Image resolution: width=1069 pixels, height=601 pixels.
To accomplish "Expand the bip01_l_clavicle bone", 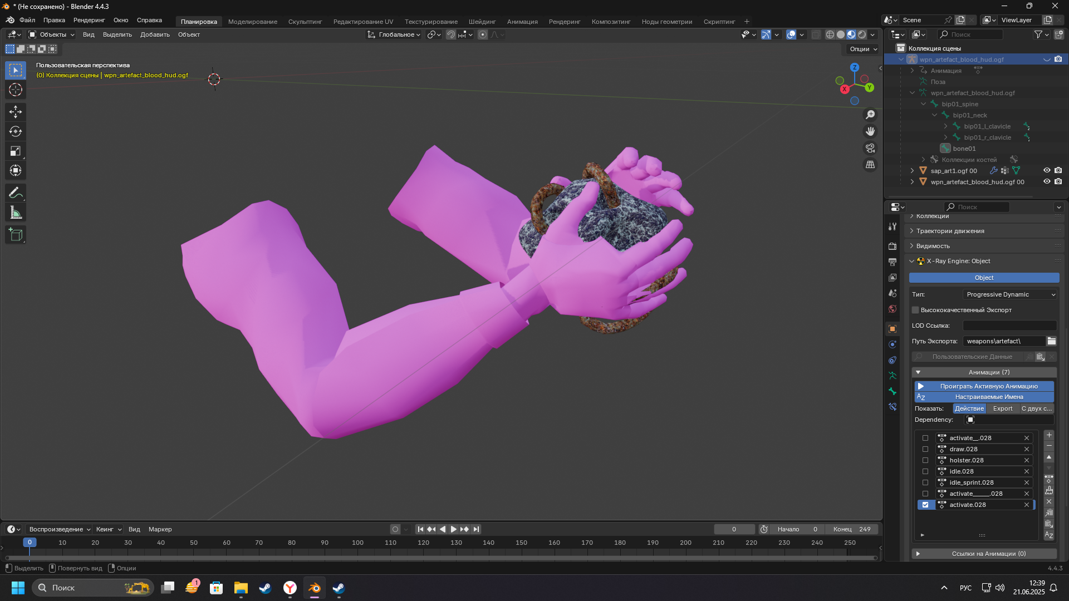I will coord(945,126).
